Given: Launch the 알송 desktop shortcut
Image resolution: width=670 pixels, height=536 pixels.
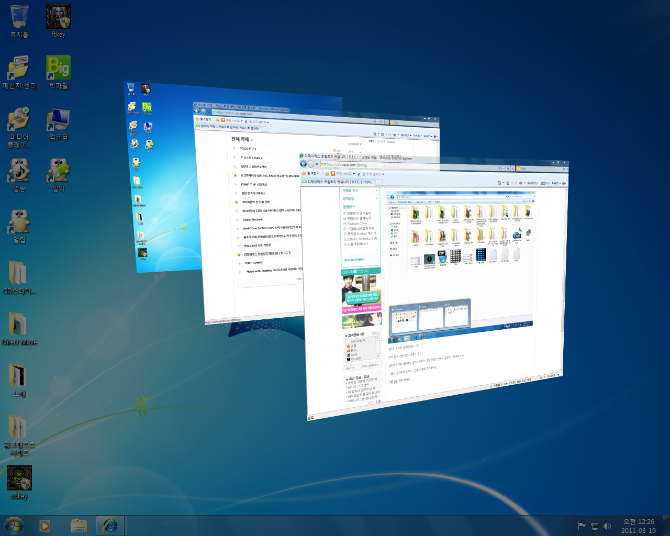Looking at the screenshot, I should pos(19,176).
